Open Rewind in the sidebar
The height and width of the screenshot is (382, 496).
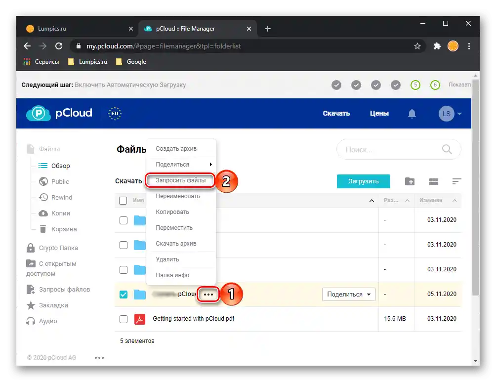coord(55,197)
